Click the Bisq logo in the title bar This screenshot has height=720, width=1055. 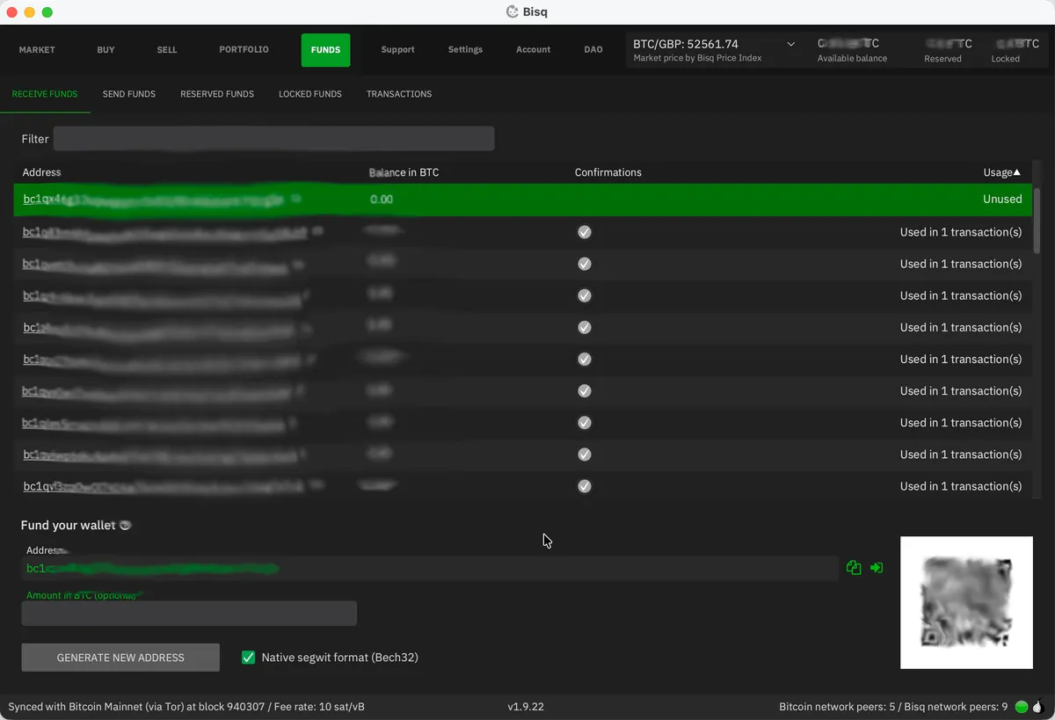512,11
